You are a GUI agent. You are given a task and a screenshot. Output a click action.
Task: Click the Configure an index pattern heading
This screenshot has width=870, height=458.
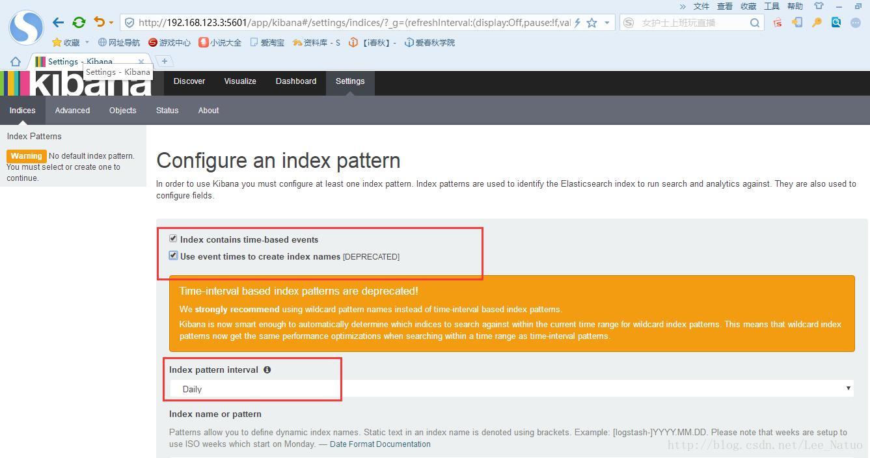point(279,161)
